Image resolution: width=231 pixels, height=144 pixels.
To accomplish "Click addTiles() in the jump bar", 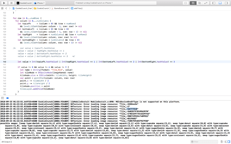I will tap(78, 8).
